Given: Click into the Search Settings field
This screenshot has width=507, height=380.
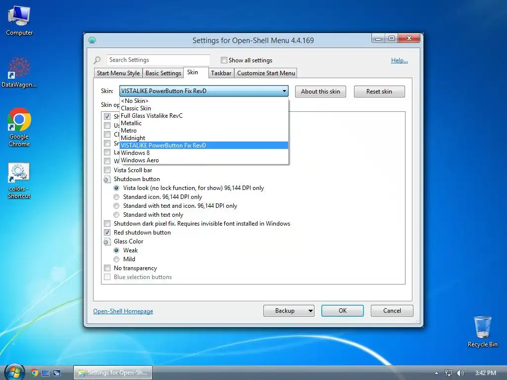Looking at the screenshot, I should tap(158, 60).
